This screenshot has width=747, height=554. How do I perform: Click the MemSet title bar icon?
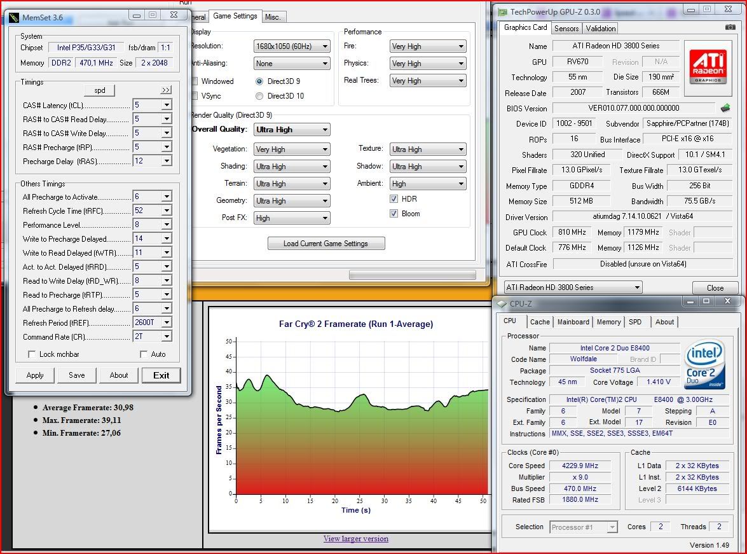pos(14,17)
